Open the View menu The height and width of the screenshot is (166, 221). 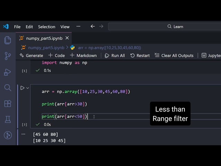(x=65, y=27)
